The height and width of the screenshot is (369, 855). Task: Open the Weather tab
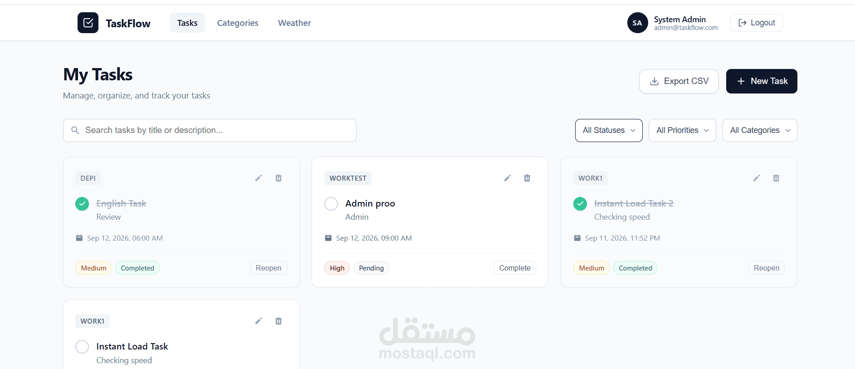coord(294,23)
